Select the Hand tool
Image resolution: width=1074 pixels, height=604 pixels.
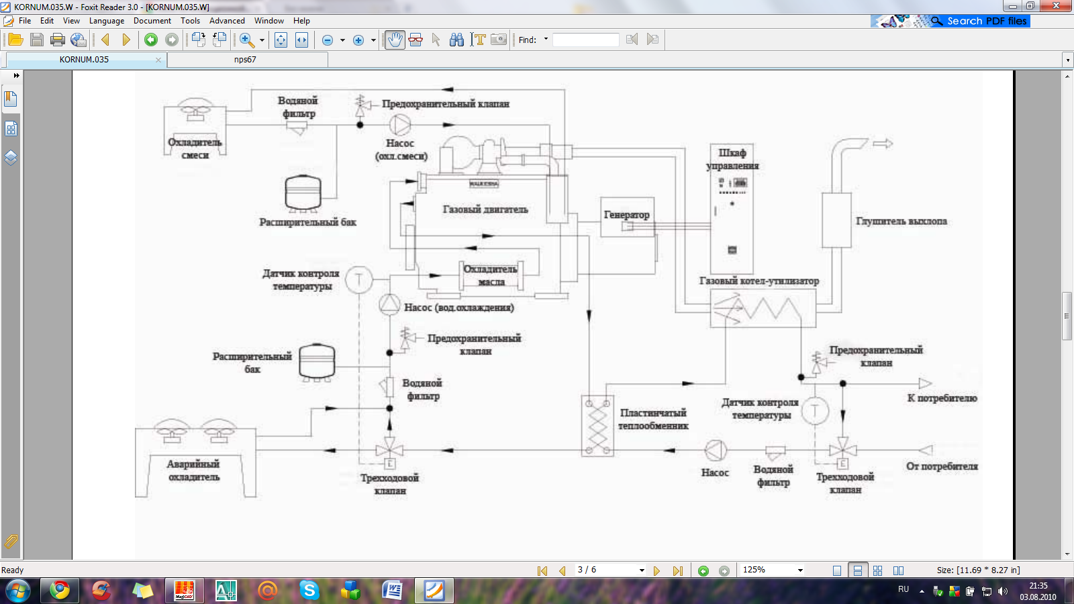click(x=395, y=40)
